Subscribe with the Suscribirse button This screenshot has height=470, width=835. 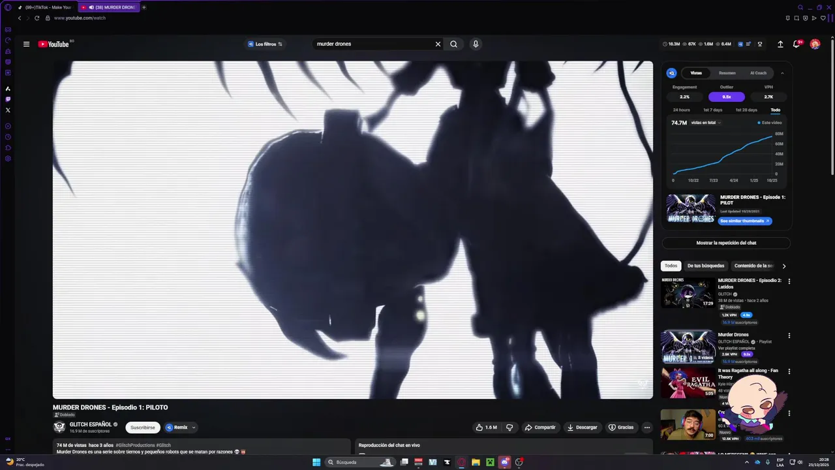pyautogui.click(x=143, y=428)
